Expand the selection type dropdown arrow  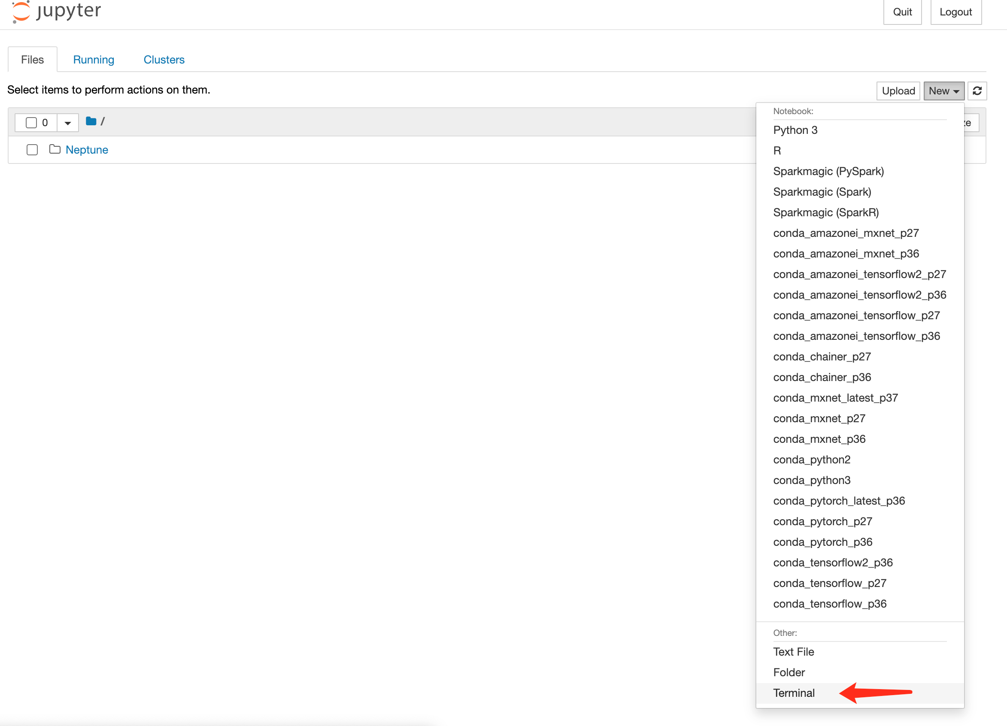67,123
